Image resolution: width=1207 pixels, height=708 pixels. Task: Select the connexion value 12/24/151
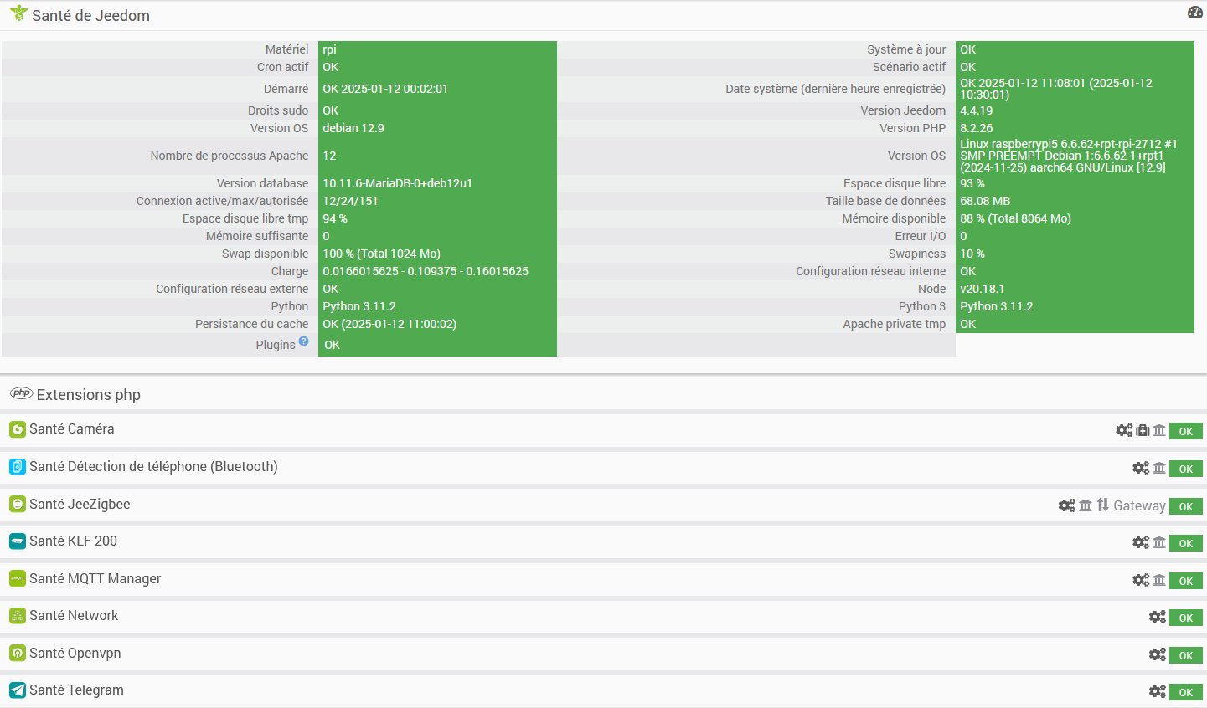point(350,201)
